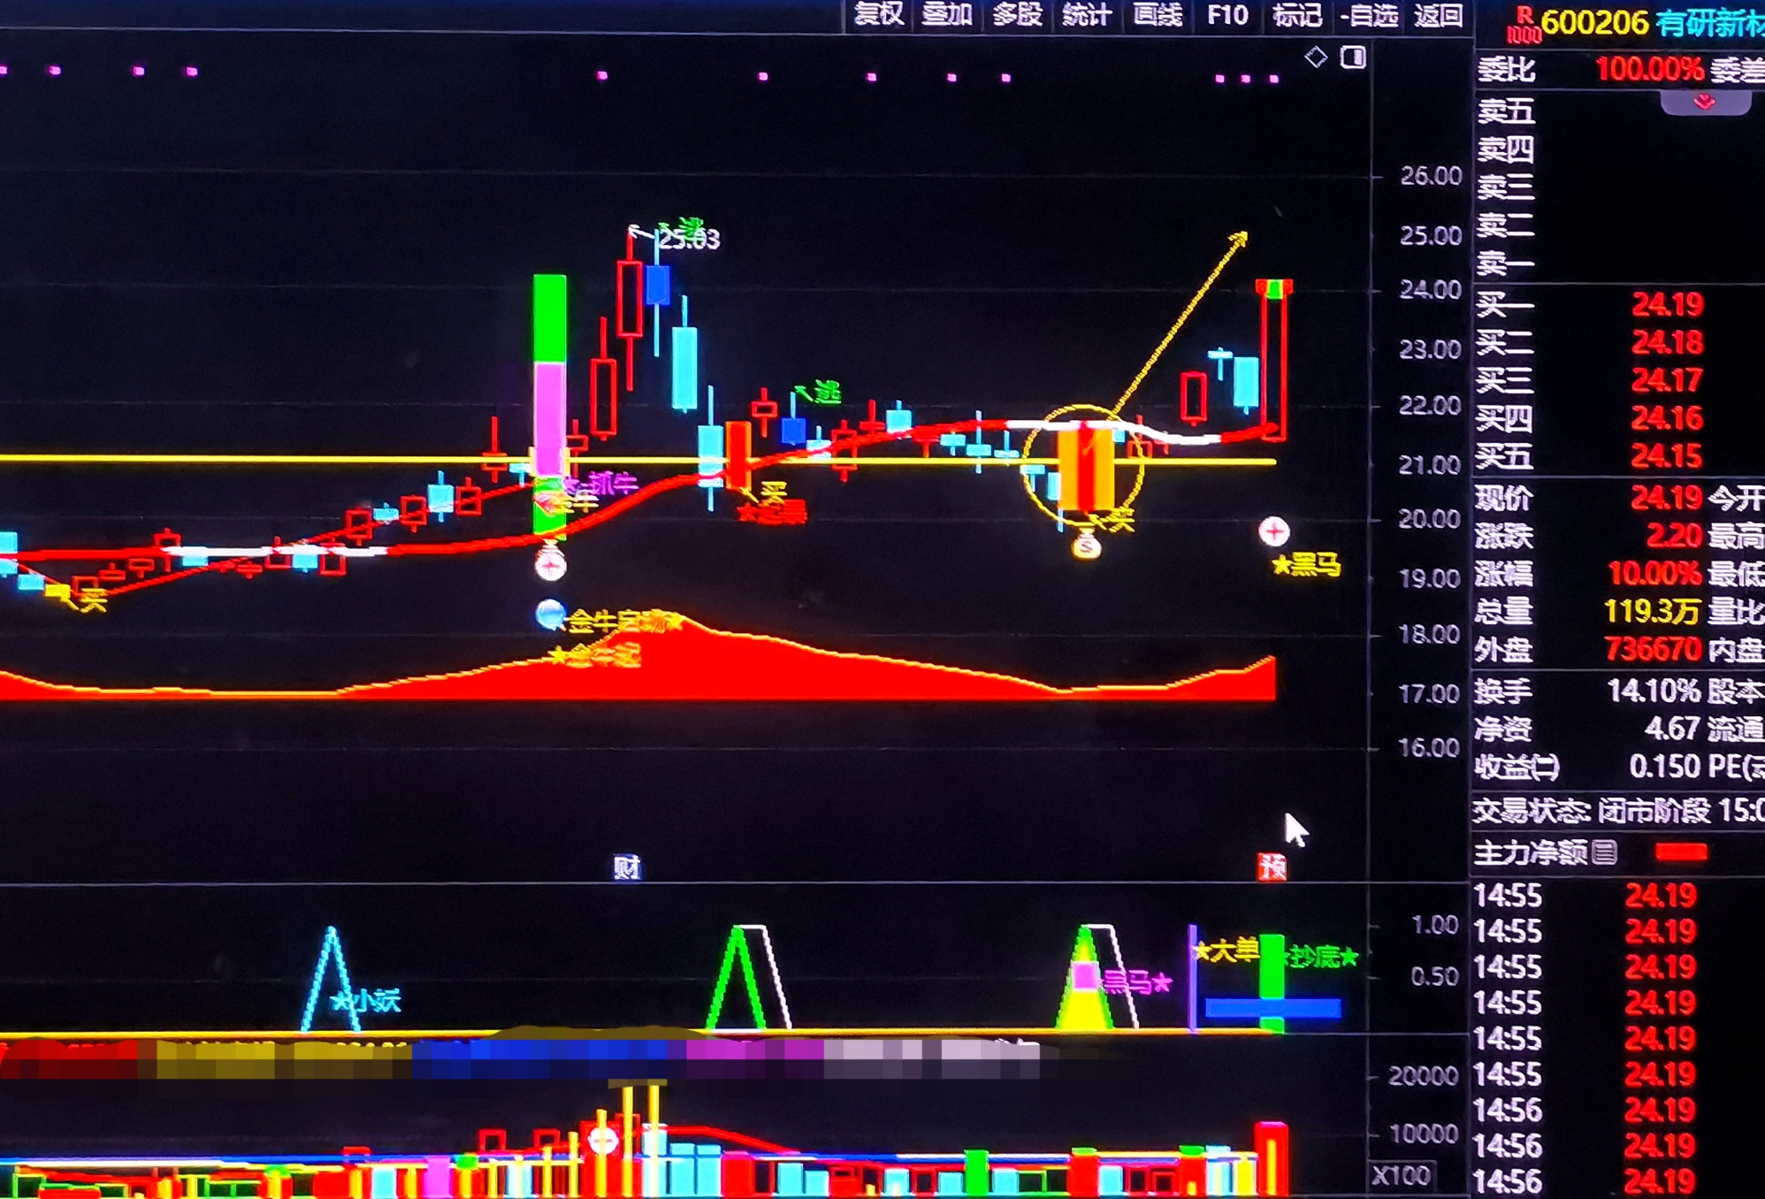Click the 25.03 peak price label
This screenshot has width=1765, height=1199.
691,240
